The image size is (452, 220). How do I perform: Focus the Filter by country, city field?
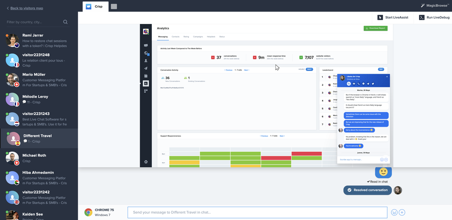click(34, 22)
